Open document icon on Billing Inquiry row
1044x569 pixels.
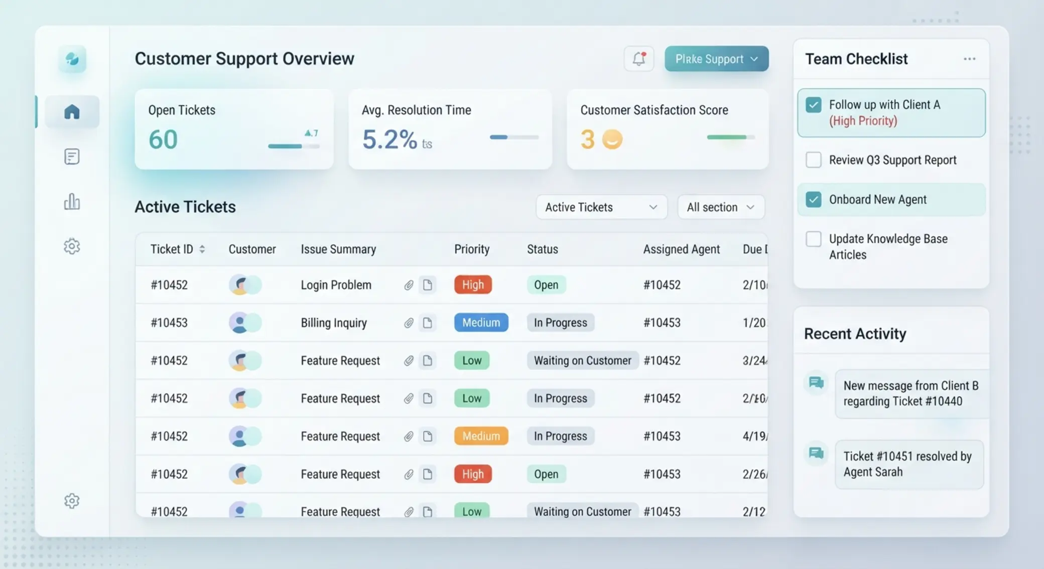click(427, 323)
